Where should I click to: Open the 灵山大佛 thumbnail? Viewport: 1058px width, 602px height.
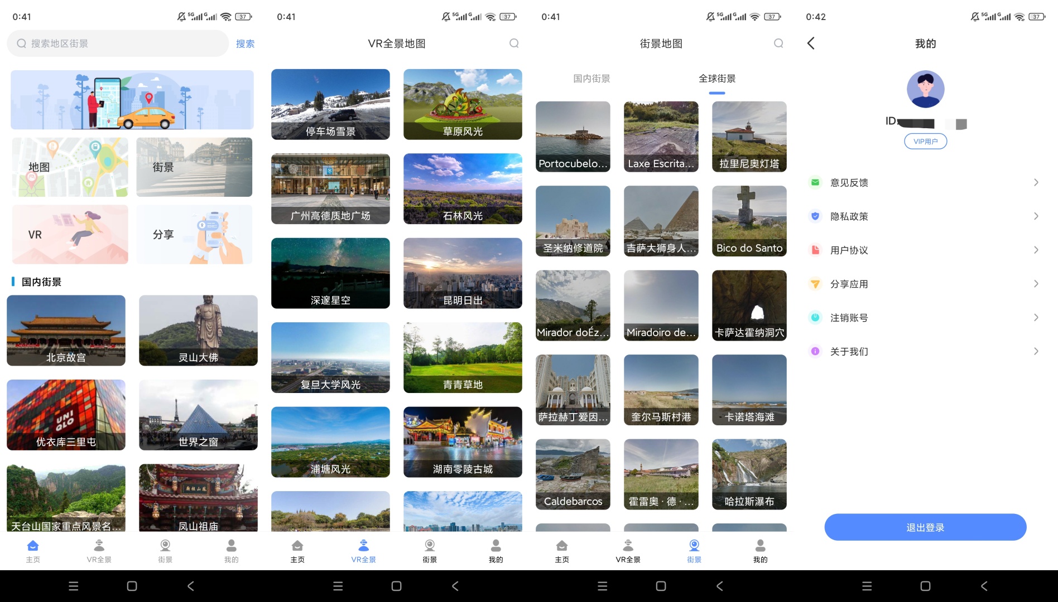(198, 331)
